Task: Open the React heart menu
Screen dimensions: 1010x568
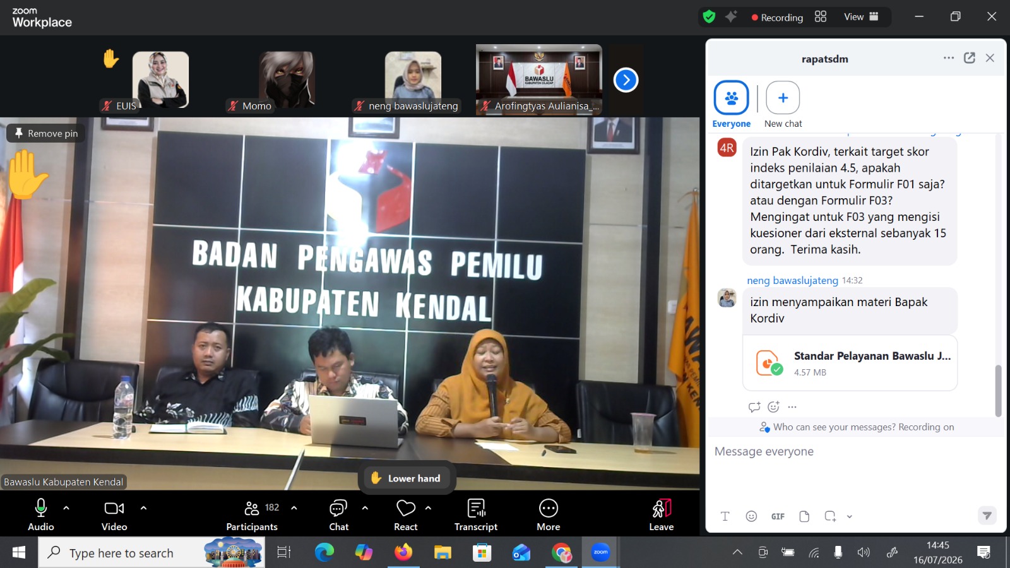Action: tap(406, 514)
